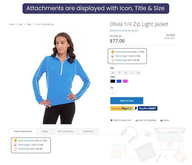Choose the magenta color swatch
This screenshot has width=192, height=165.
(x=125, y=81)
